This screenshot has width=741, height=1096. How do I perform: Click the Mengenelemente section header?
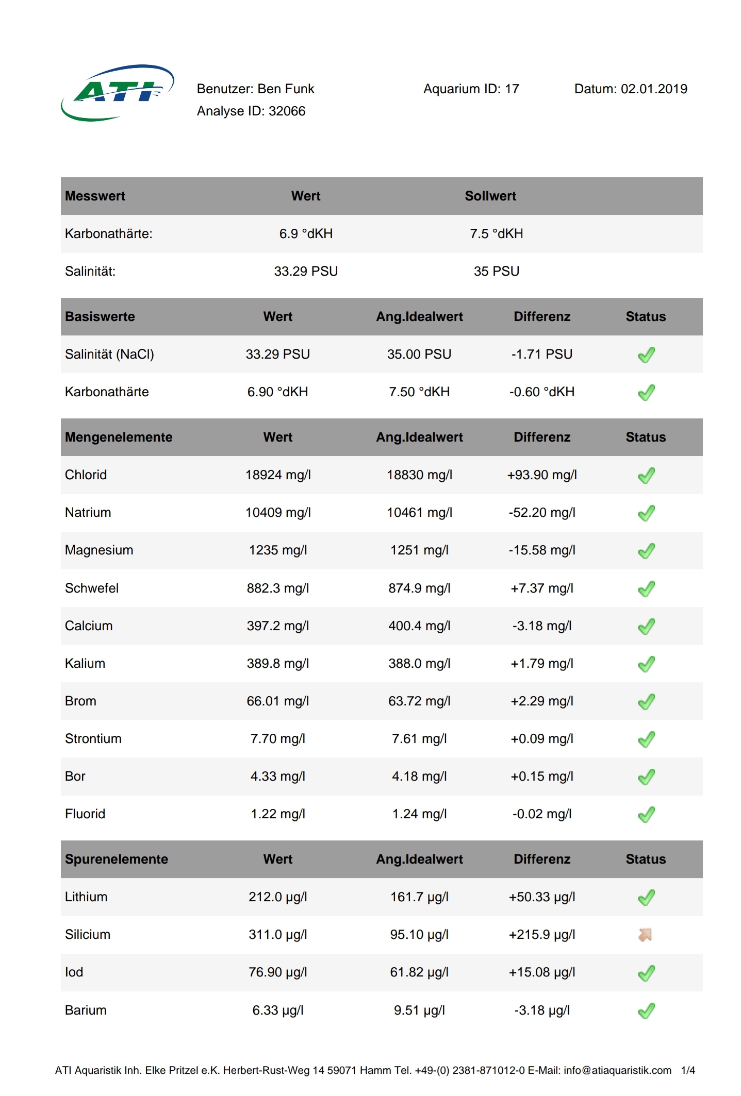119,437
